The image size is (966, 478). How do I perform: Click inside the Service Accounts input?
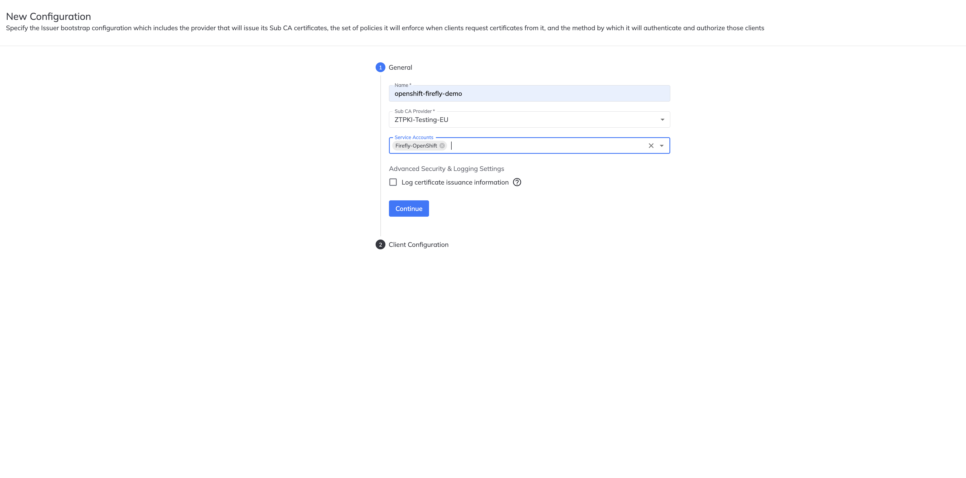tap(548, 146)
